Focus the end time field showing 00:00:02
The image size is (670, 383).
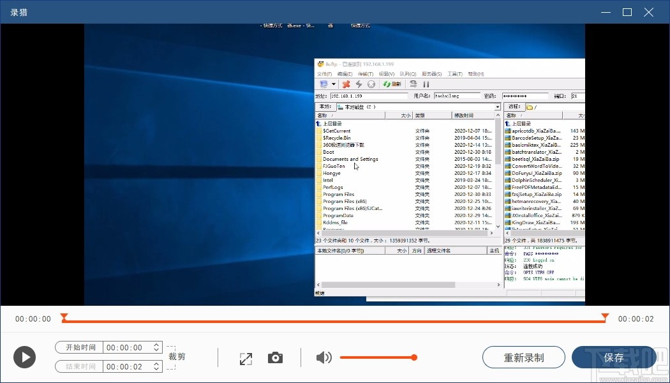(x=126, y=366)
